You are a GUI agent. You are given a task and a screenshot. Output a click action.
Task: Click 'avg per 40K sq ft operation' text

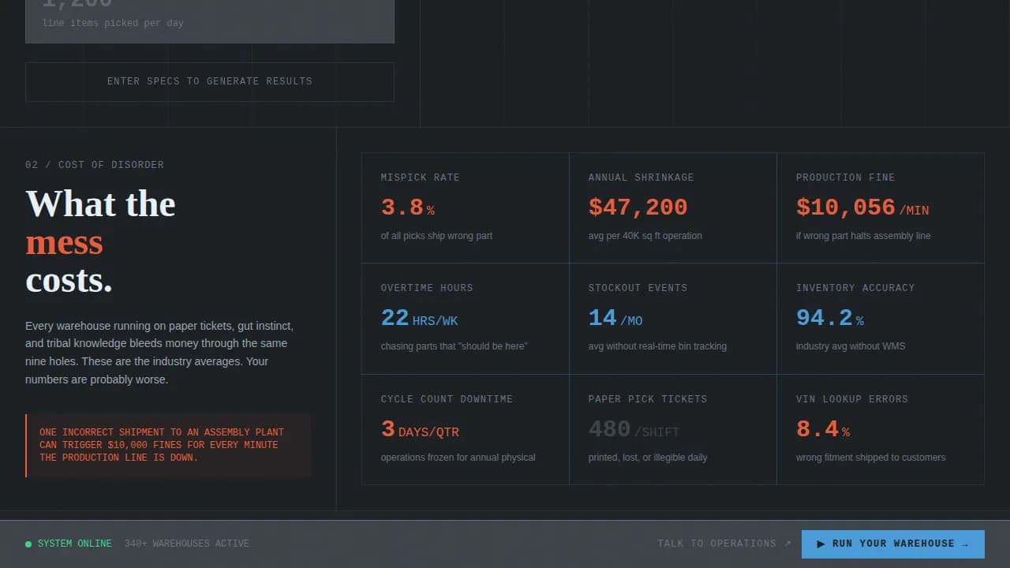point(645,236)
